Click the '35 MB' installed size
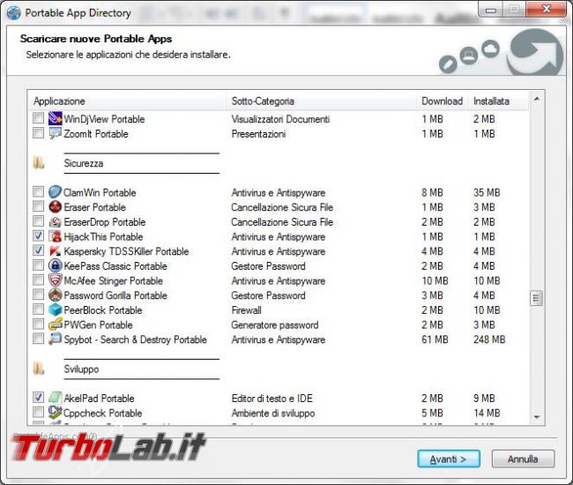This screenshot has width=573, height=485. 487,192
